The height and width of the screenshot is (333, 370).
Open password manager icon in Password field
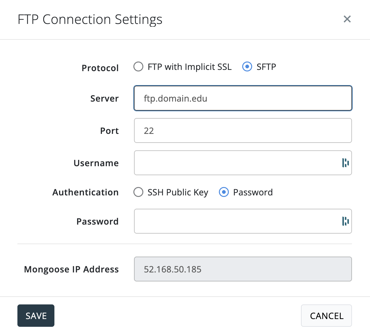[345, 221]
